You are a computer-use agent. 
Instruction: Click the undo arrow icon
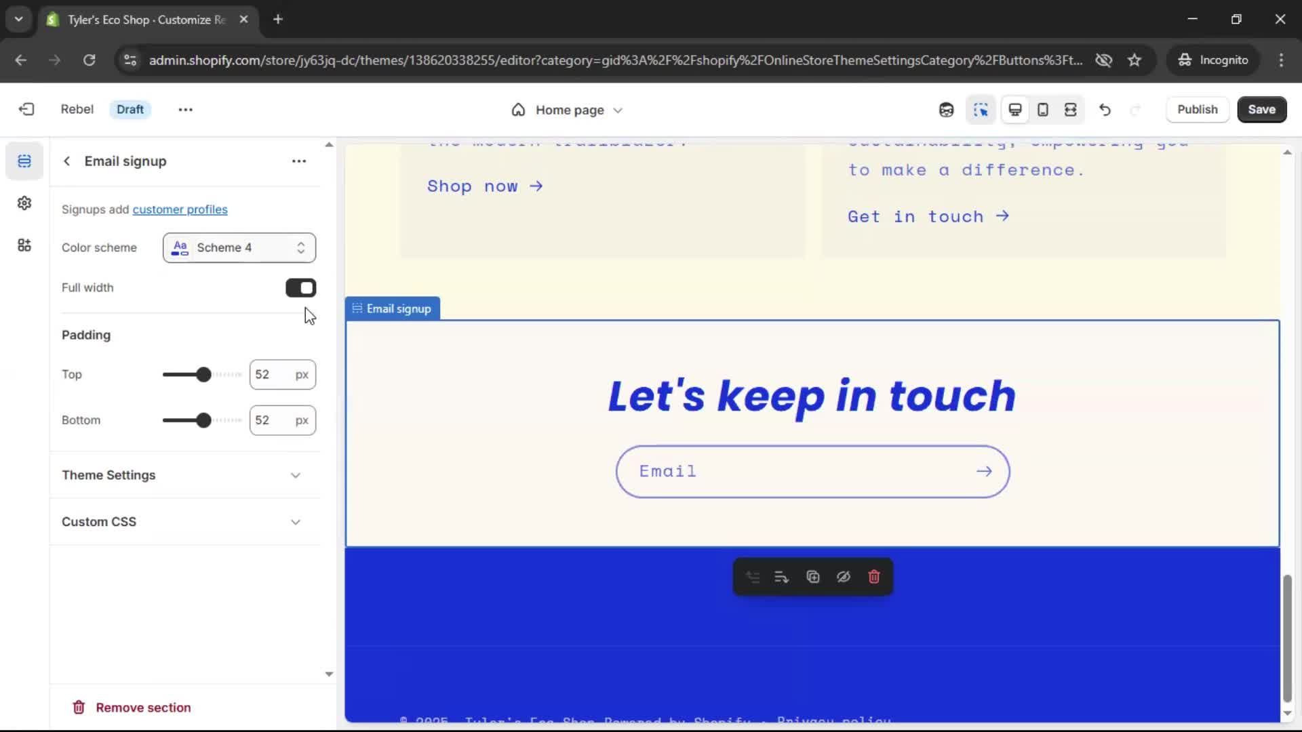pyautogui.click(x=1105, y=110)
